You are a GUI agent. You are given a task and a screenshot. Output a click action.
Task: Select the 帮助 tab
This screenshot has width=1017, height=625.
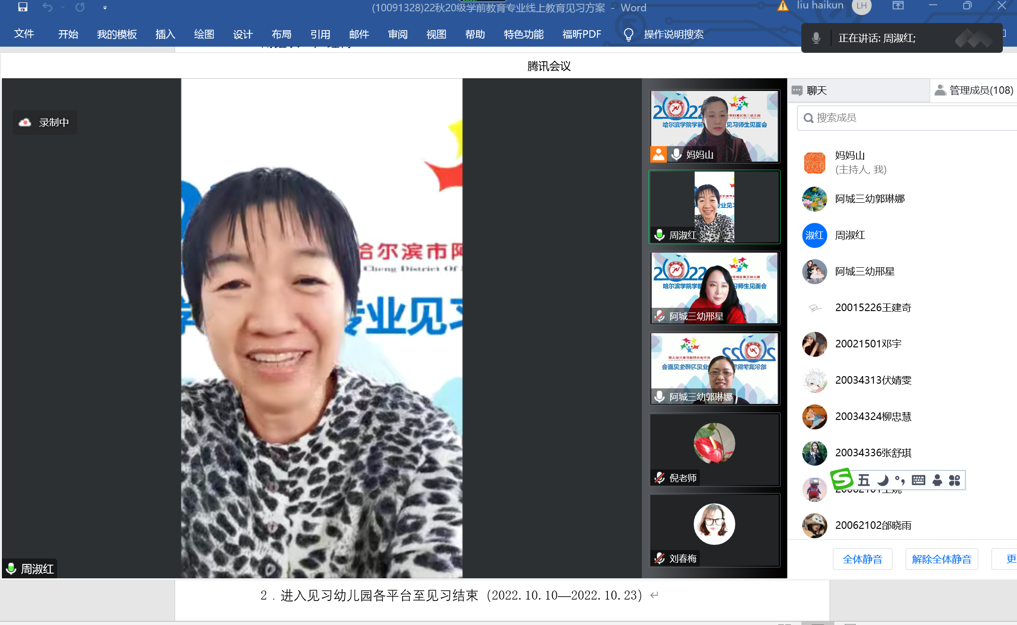[475, 34]
